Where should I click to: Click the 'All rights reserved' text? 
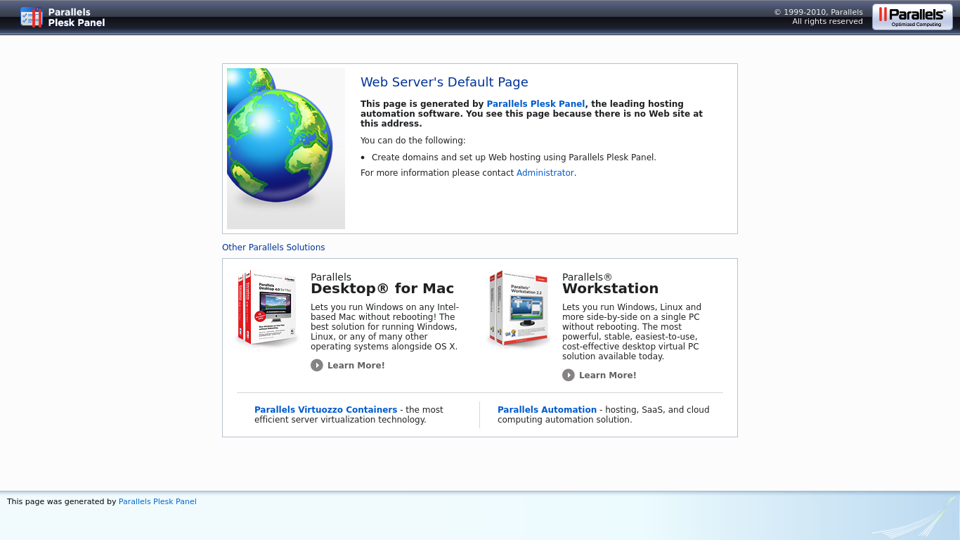pyautogui.click(x=828, y=21)
